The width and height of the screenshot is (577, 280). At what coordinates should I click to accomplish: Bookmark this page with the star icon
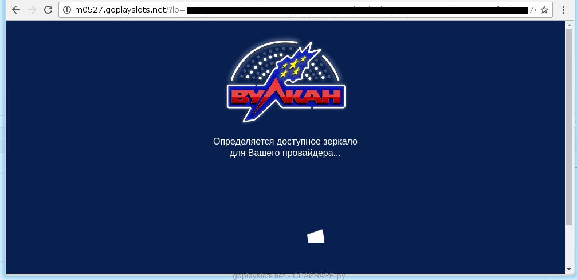point(544,10)
